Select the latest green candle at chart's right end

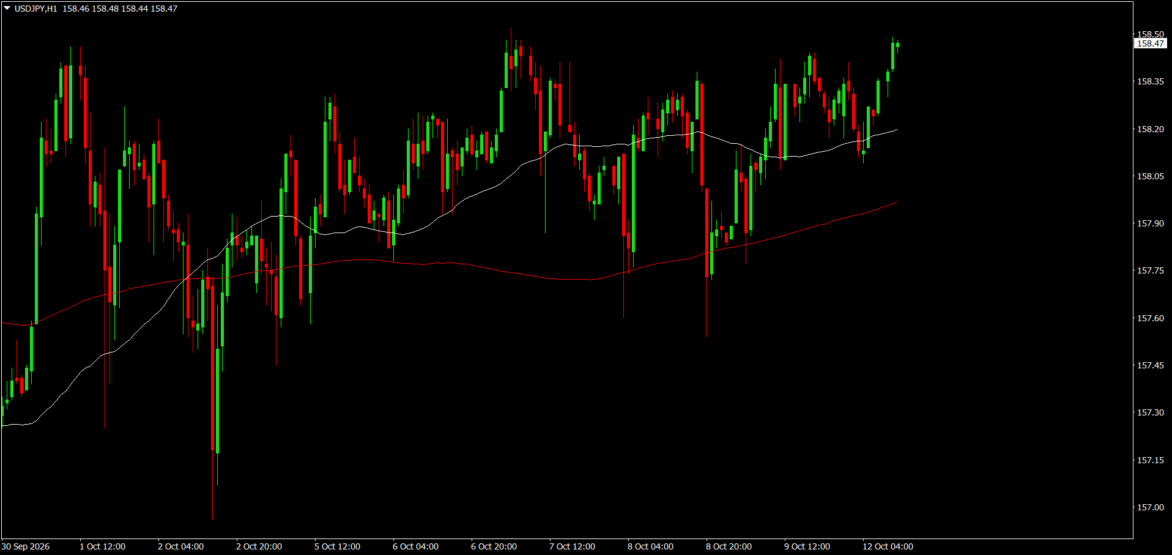tap(897, 45)
